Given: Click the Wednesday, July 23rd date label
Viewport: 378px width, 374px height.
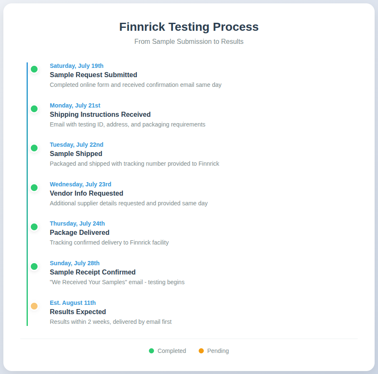Looking at the screenshot, I should (x=81, y=184).
